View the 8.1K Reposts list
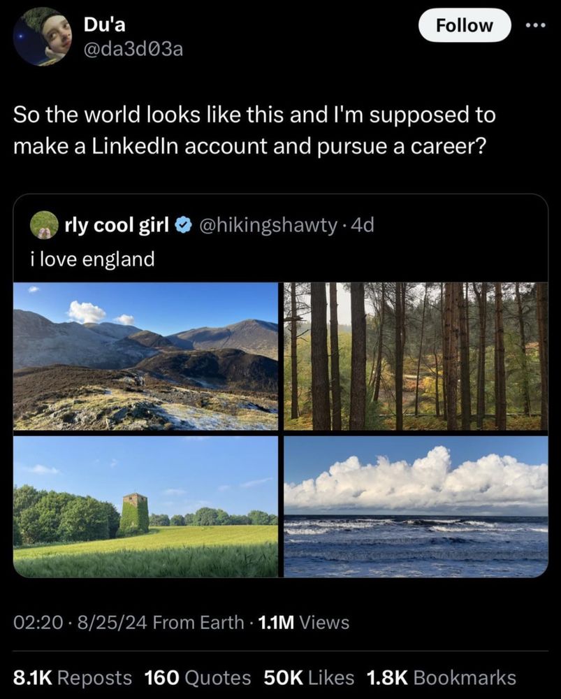 coord(73,677)
